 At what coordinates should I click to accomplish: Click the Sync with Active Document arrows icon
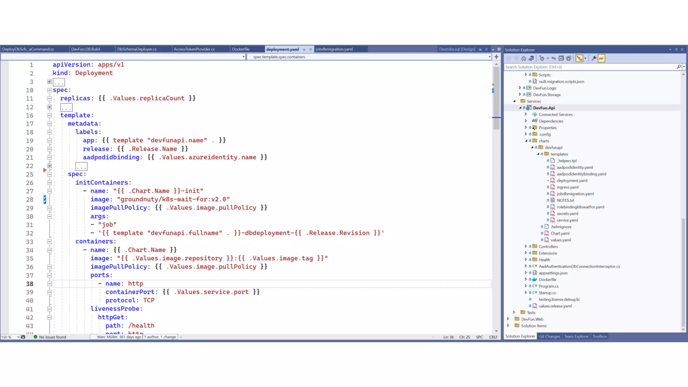click(x=554, y=58)
